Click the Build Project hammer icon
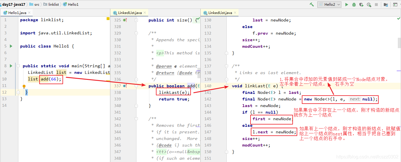 tap(312, 5)
